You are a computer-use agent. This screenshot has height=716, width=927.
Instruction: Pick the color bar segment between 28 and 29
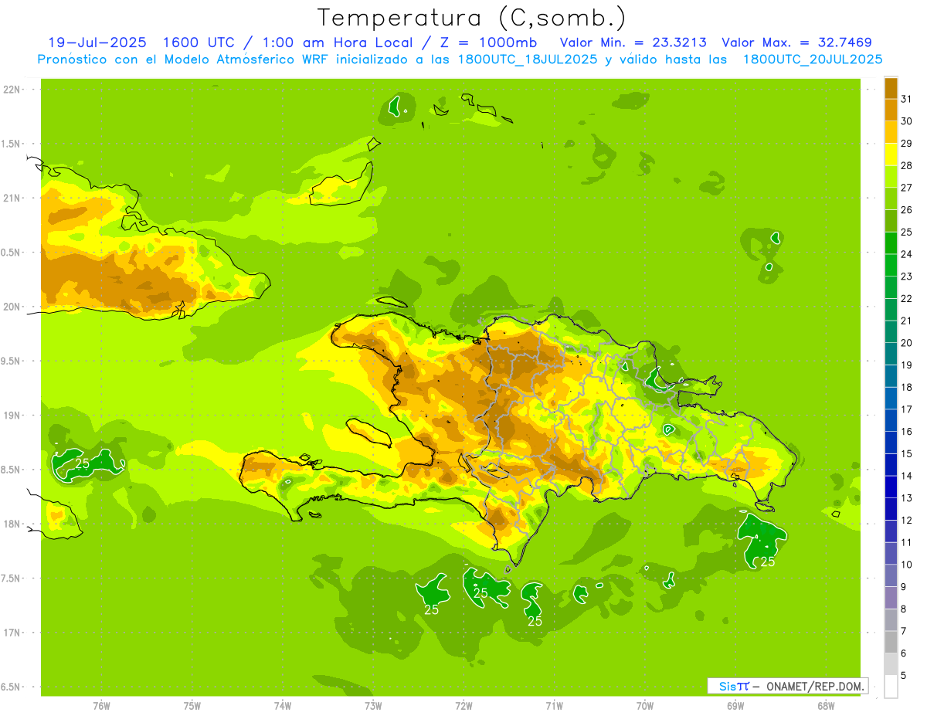pyautogui.click(x=891, y=154)
